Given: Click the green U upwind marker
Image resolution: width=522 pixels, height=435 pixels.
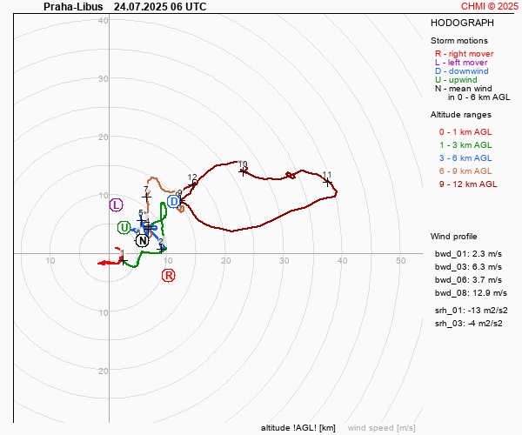Looking at the screenshot, I should (x=124, y=228).
